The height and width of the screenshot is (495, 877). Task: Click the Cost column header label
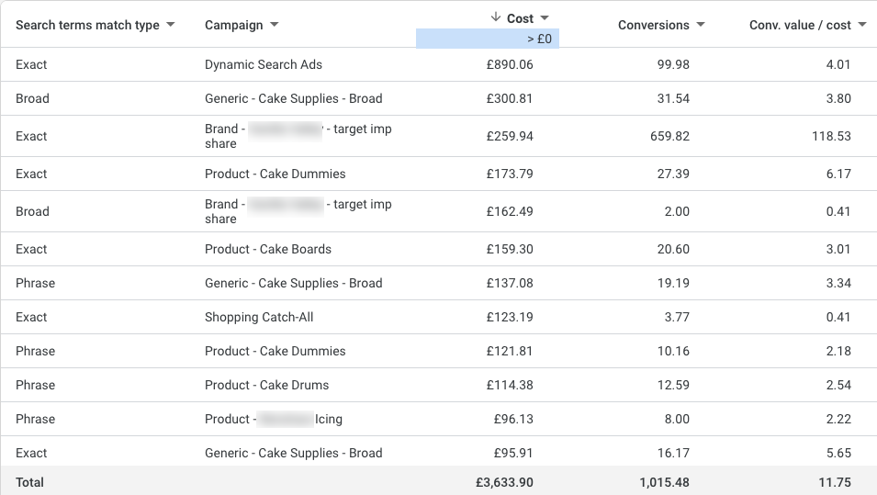click(x=520, y=18)
